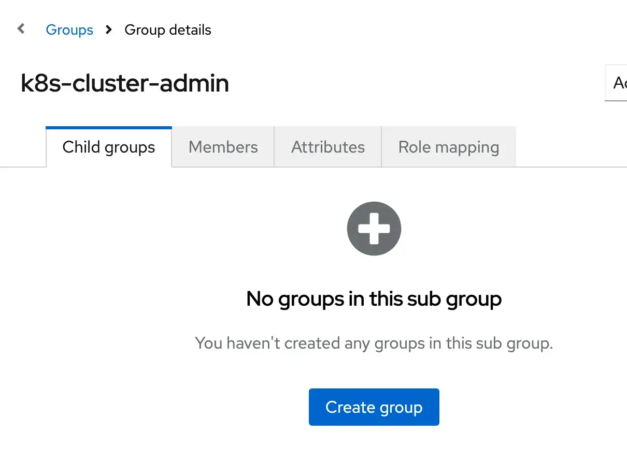Viewport: 627px width, 450px height.
Task: Click the Create group button
Action: point(374,407)
